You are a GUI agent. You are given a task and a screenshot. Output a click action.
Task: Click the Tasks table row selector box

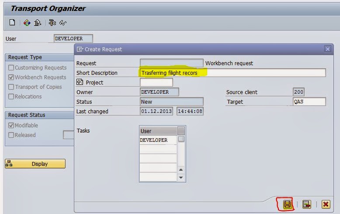coord(181,139)
